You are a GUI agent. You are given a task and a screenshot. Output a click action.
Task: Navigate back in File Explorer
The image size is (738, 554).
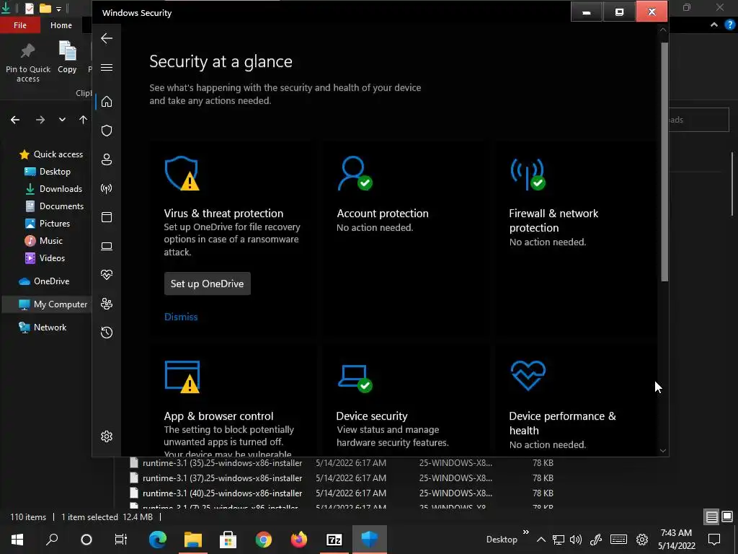[15, 120]
